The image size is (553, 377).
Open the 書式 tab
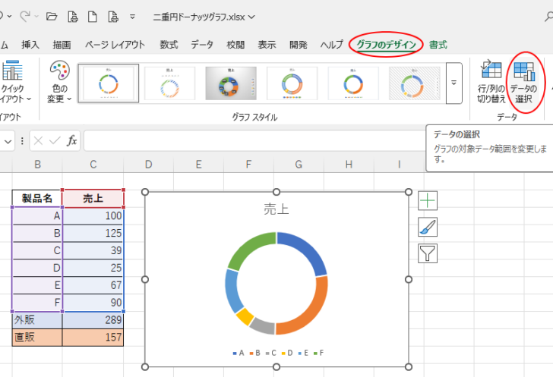pyautogui.click(x=438, y=45)
